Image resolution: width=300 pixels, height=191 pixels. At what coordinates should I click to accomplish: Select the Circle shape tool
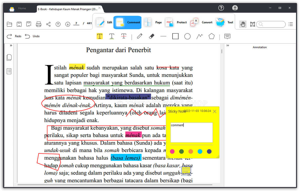point(187,36)
